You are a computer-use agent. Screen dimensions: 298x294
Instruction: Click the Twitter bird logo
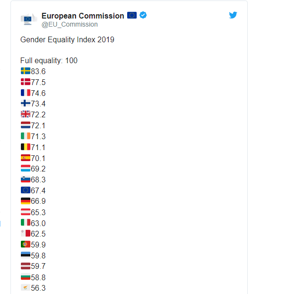[x=233, y=15]
